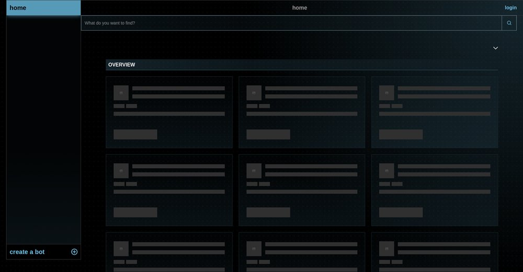523x272 pixels.
Task: Click the home title in the top bar
Action: coord(300,8)
